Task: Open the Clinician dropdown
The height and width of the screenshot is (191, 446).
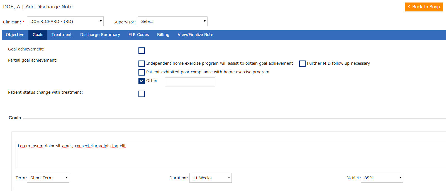Action: [x=65, y=21]
